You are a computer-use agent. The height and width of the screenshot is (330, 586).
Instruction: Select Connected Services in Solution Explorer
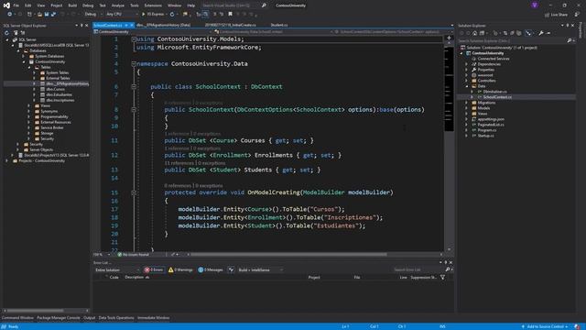tap(494, 59)
